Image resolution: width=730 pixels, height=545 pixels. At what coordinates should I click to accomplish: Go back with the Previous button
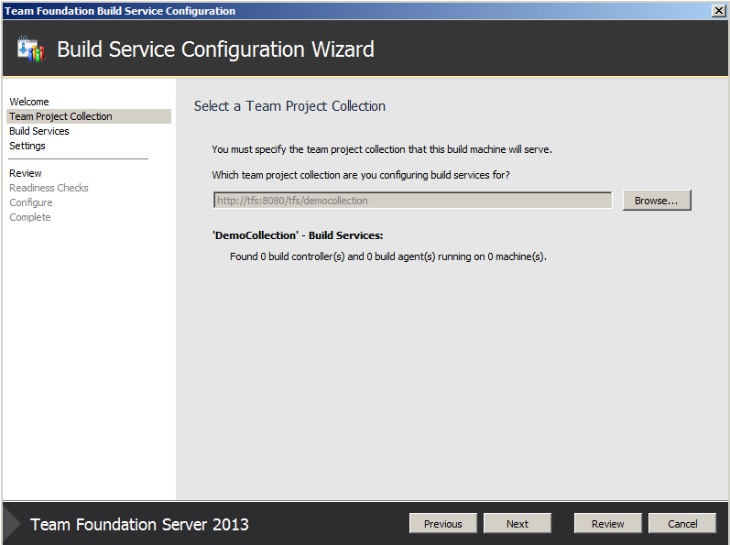coord(443,524)
